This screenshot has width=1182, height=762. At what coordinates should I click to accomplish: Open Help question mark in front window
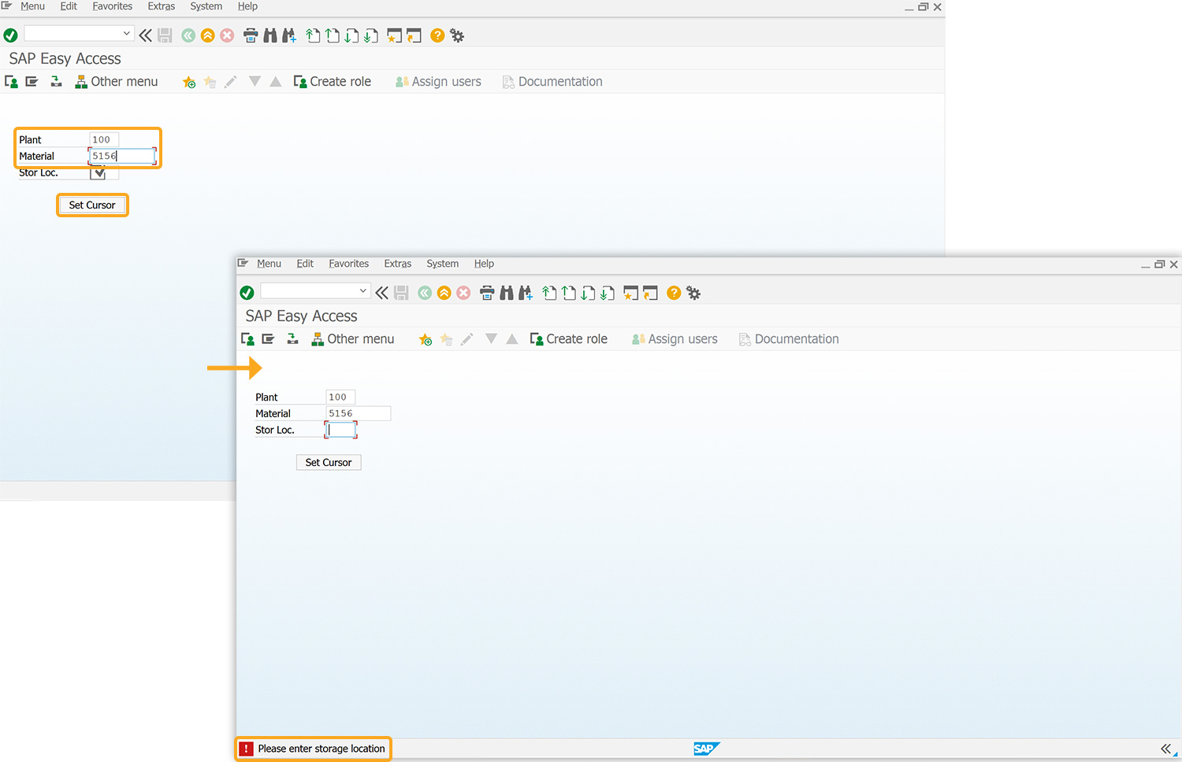coord(674,293)
